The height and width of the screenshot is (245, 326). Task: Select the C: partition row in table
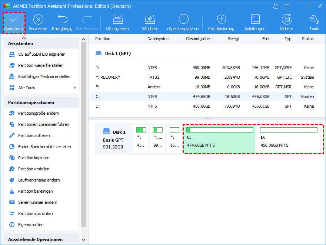[204, 97]
